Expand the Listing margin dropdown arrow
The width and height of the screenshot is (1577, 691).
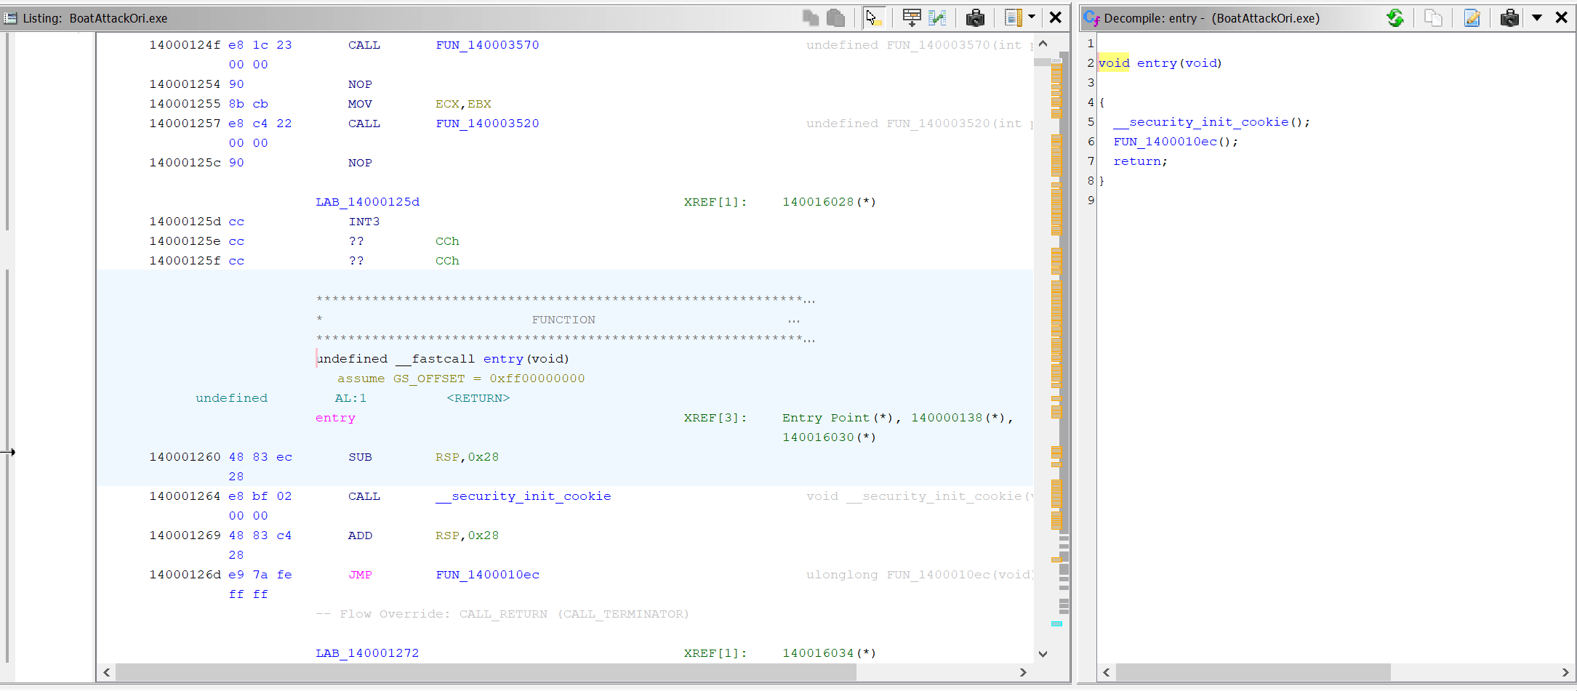1032,17
